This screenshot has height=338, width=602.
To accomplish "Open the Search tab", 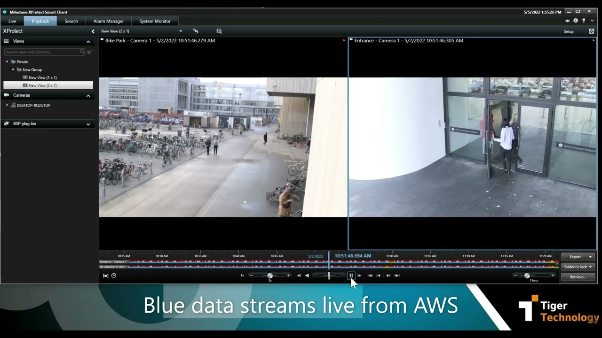I will (71, 21).
